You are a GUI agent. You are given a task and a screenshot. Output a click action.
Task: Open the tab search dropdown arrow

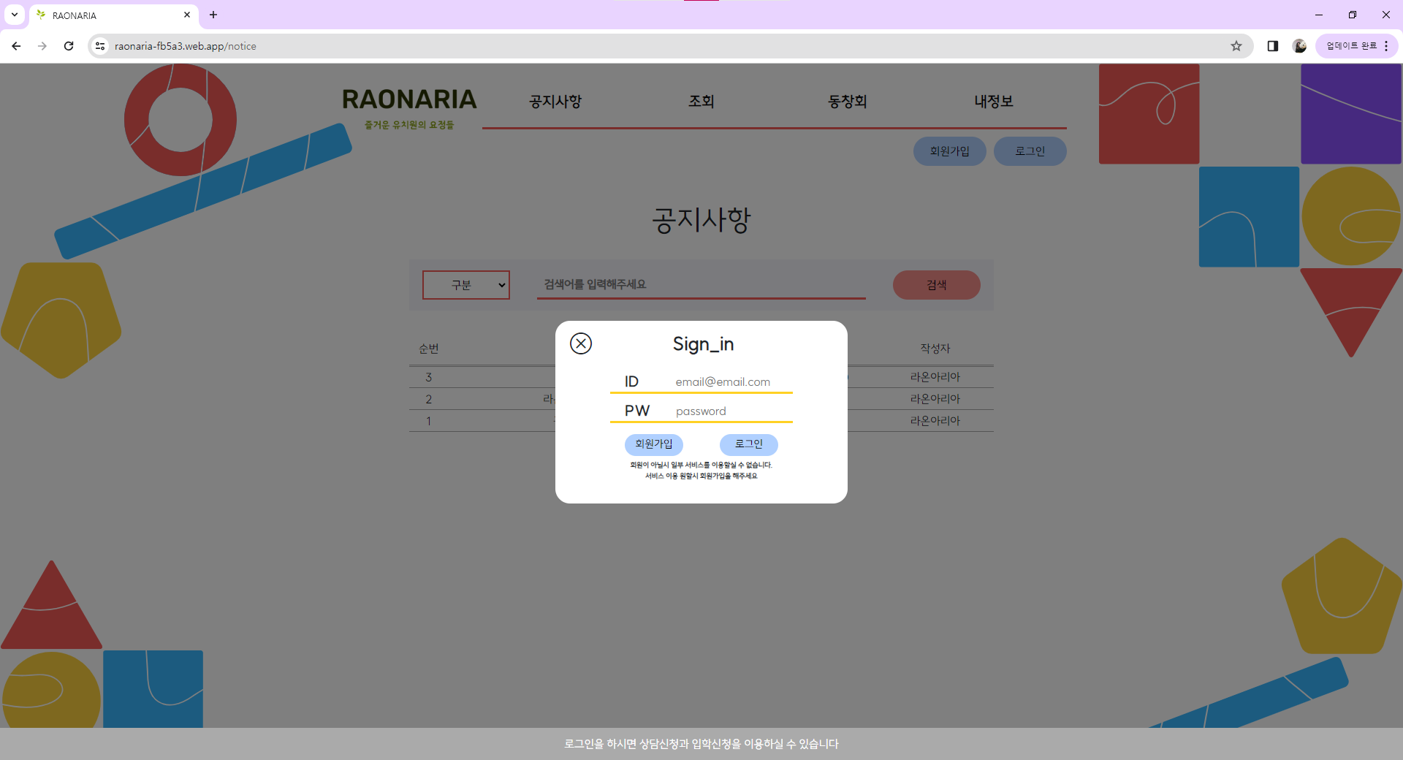15,15
